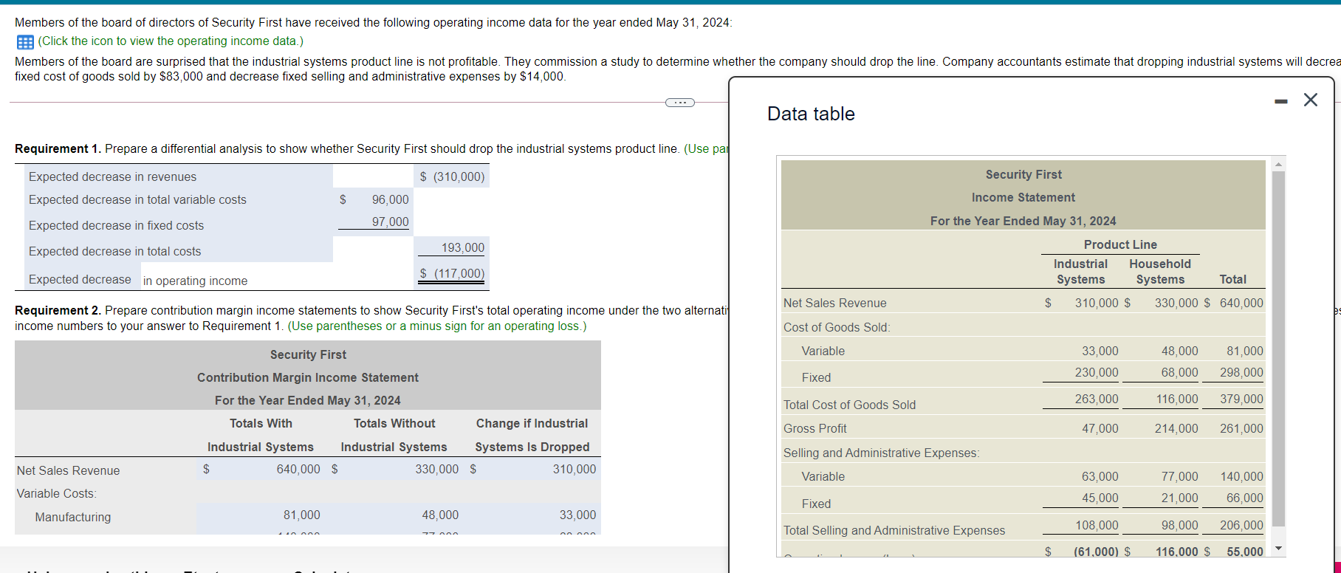Click the Data table scrollbar down arrow

point(1278,549)
